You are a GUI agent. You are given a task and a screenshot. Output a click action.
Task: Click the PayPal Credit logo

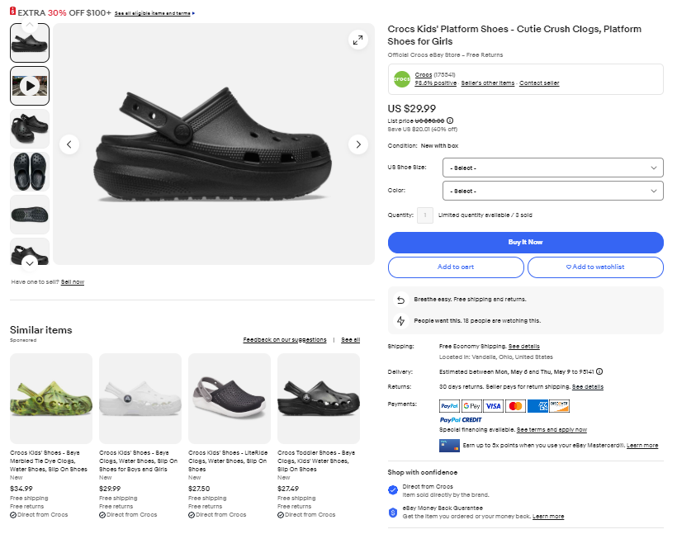460,419
